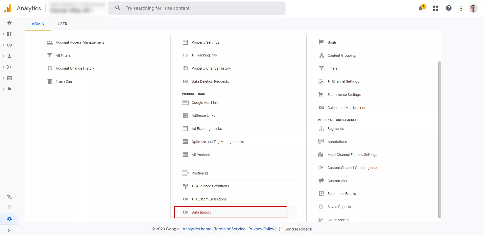484x235 pixels.
Task: Expand Tracking Info section
Action: [x=193, y=55]
